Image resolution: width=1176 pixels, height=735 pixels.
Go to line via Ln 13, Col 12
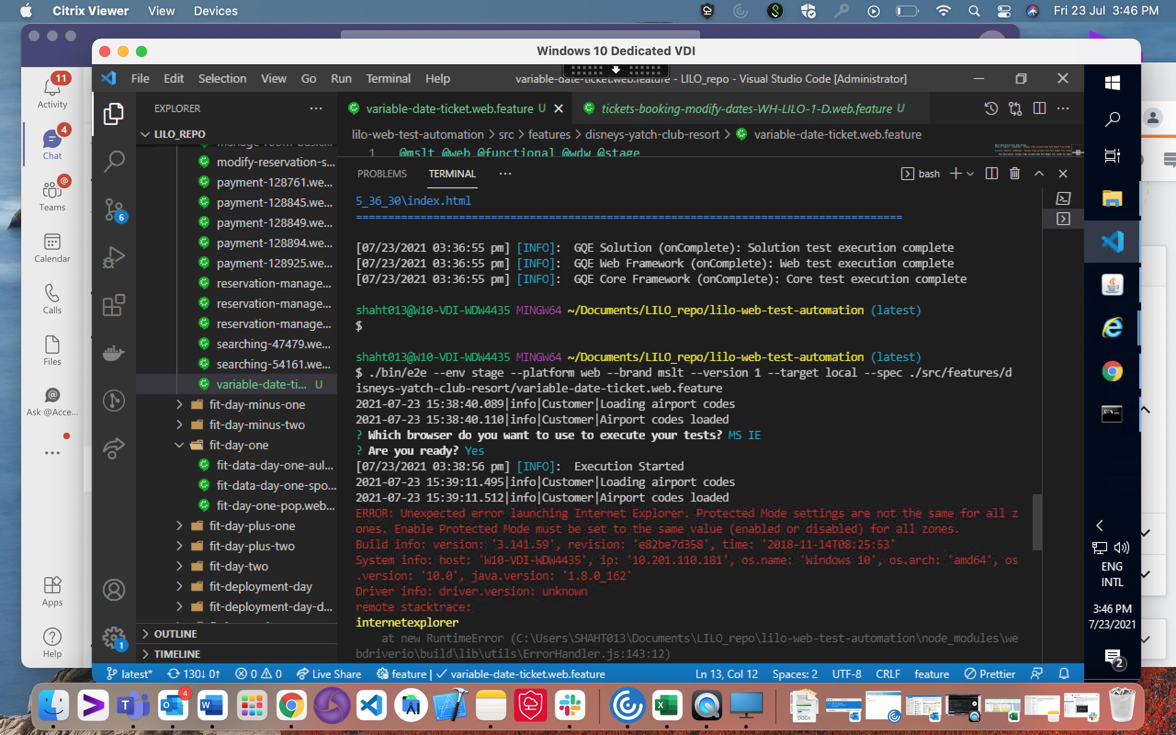point(726,674)
